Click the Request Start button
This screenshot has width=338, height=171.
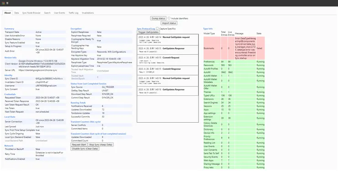pyautogui.click(x=79, y=145)
